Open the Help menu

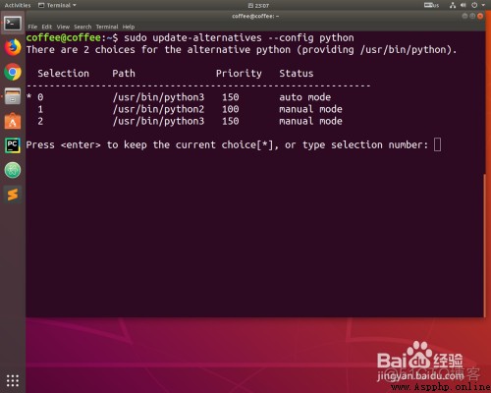coord(129,27)
